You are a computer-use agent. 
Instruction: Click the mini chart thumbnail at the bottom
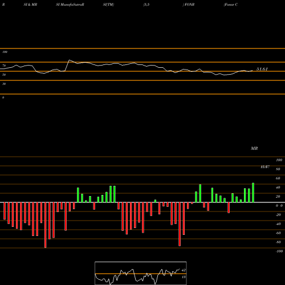point(141,273)
